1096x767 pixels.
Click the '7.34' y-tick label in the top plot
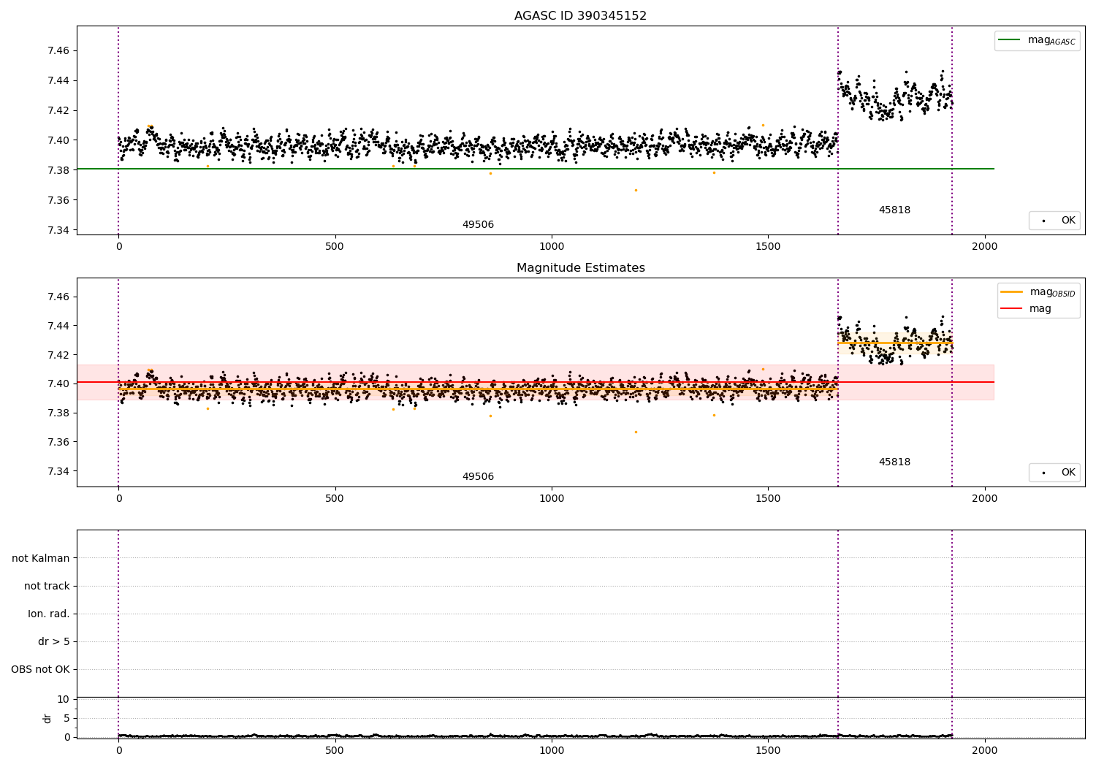tap(58, 230)
